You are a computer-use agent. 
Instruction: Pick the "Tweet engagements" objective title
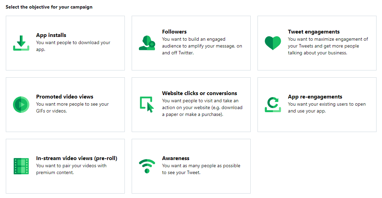pos(314,32)
